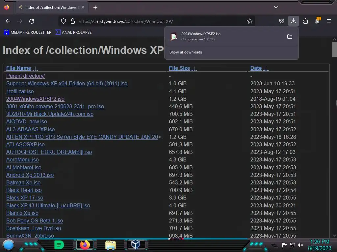Reverse File Size sort order arrow
Screen dimensions: 337x252
pos(194,69)
